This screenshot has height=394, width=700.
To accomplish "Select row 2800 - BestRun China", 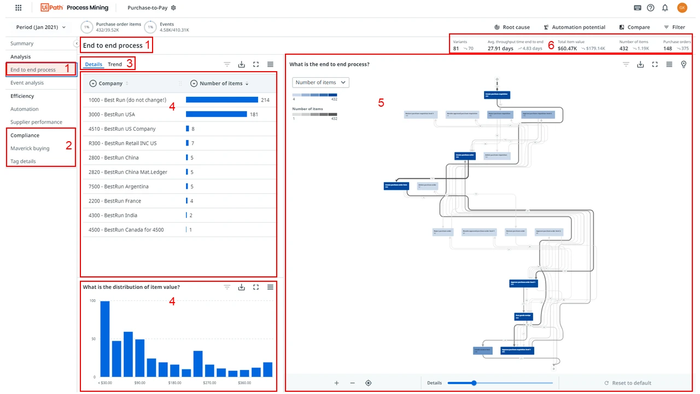I will (x=179, y=158).
